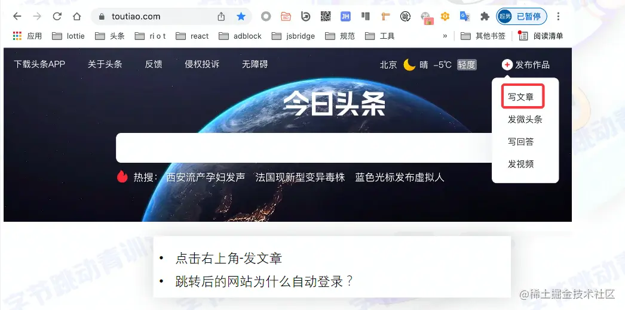Click the 下载头条APP link

(x=39, y=64)
